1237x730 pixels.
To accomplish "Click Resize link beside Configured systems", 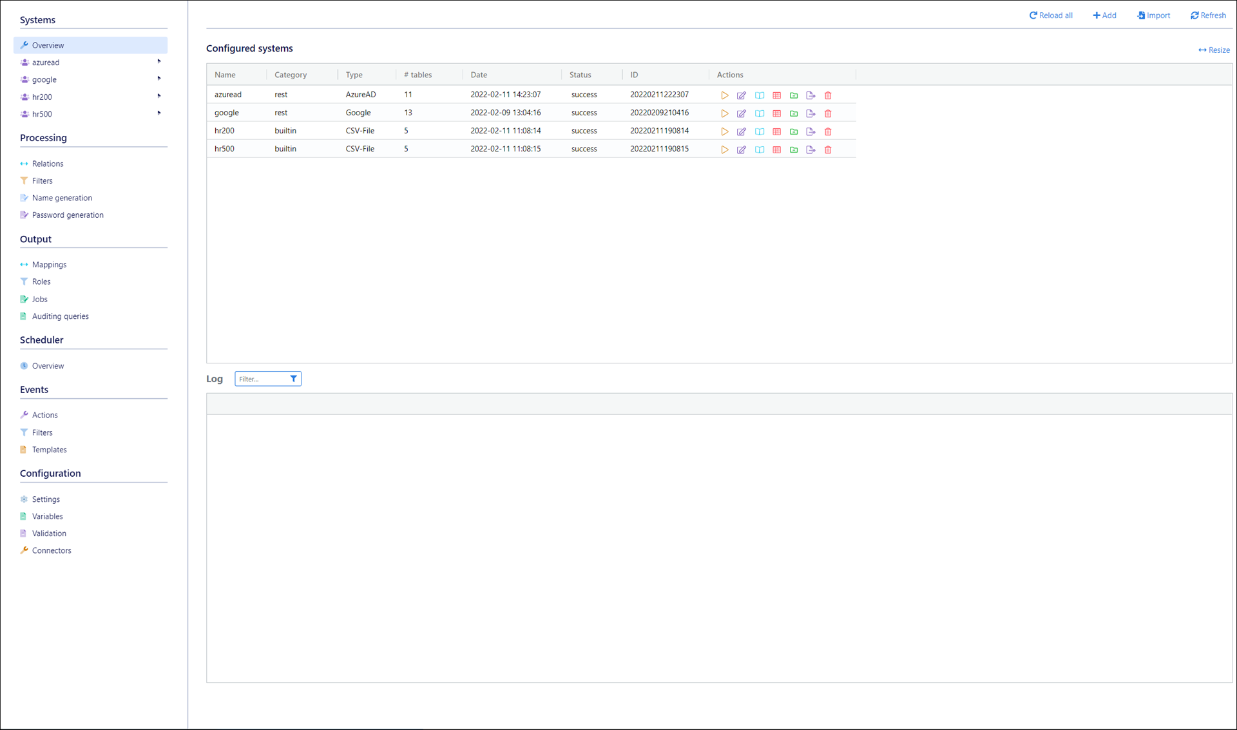I will (1214, 50).
